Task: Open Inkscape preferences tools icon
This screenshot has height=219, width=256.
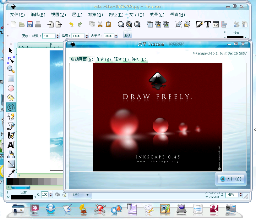Action: click(236, 24)
